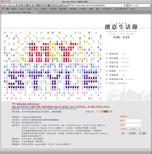Click the 登入 login button
Viewport: 152px width, 154px height.
click(123, 133)
